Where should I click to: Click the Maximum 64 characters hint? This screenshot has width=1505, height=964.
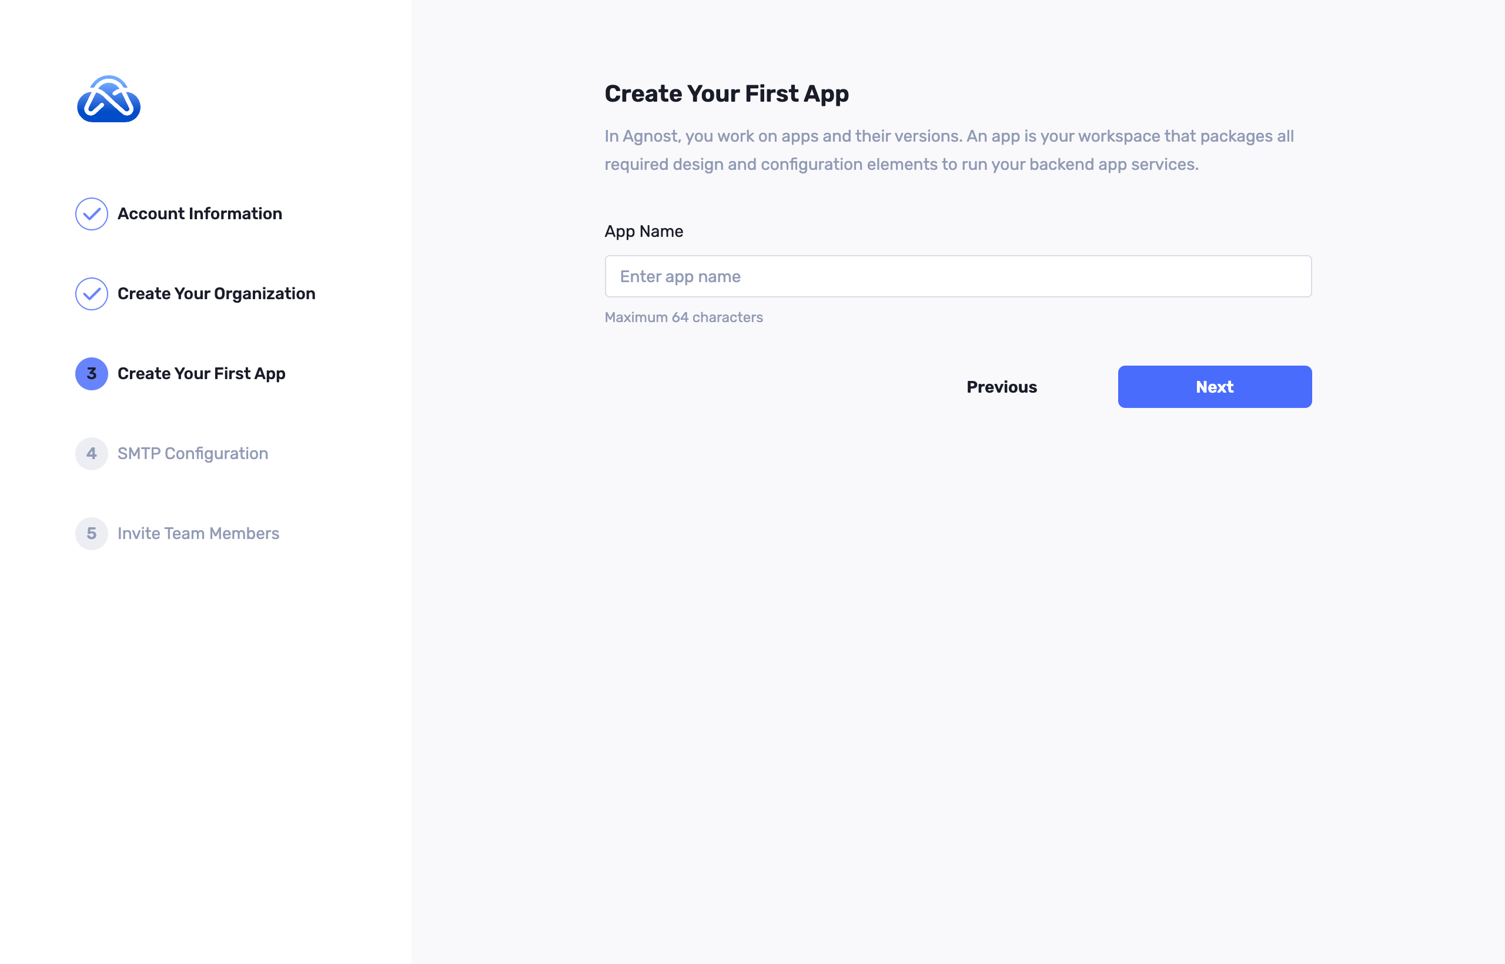683,317
